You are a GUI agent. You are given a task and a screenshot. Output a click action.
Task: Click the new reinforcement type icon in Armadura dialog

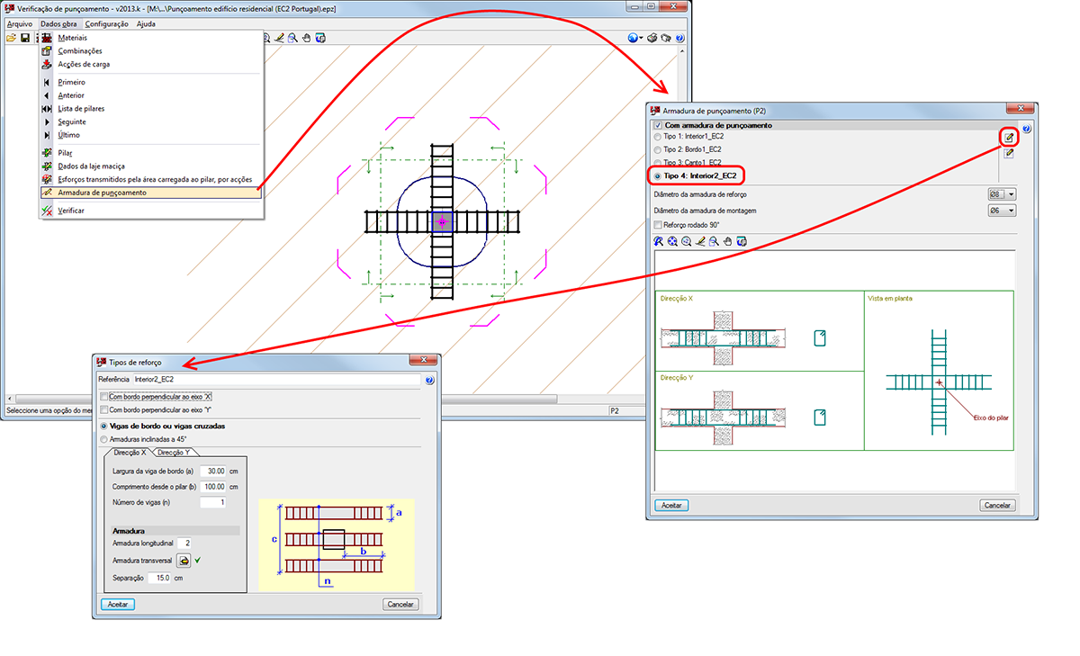pos(1010,138)
